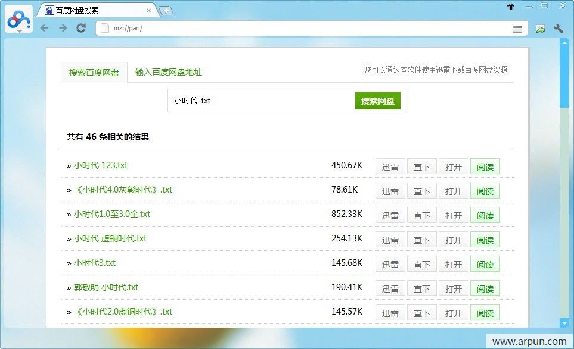Select the 搜索百度网盘 tab
The width and height of the screenshot is (574, 349).
pyautogui.click(x=94, y=73)
